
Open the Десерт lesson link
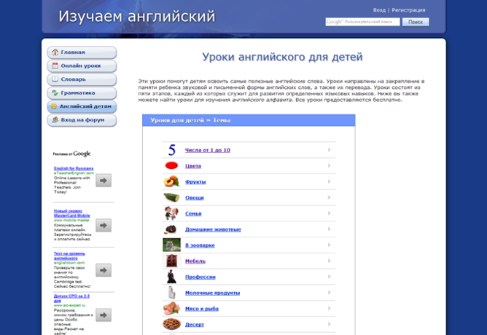tap(195, 325)
